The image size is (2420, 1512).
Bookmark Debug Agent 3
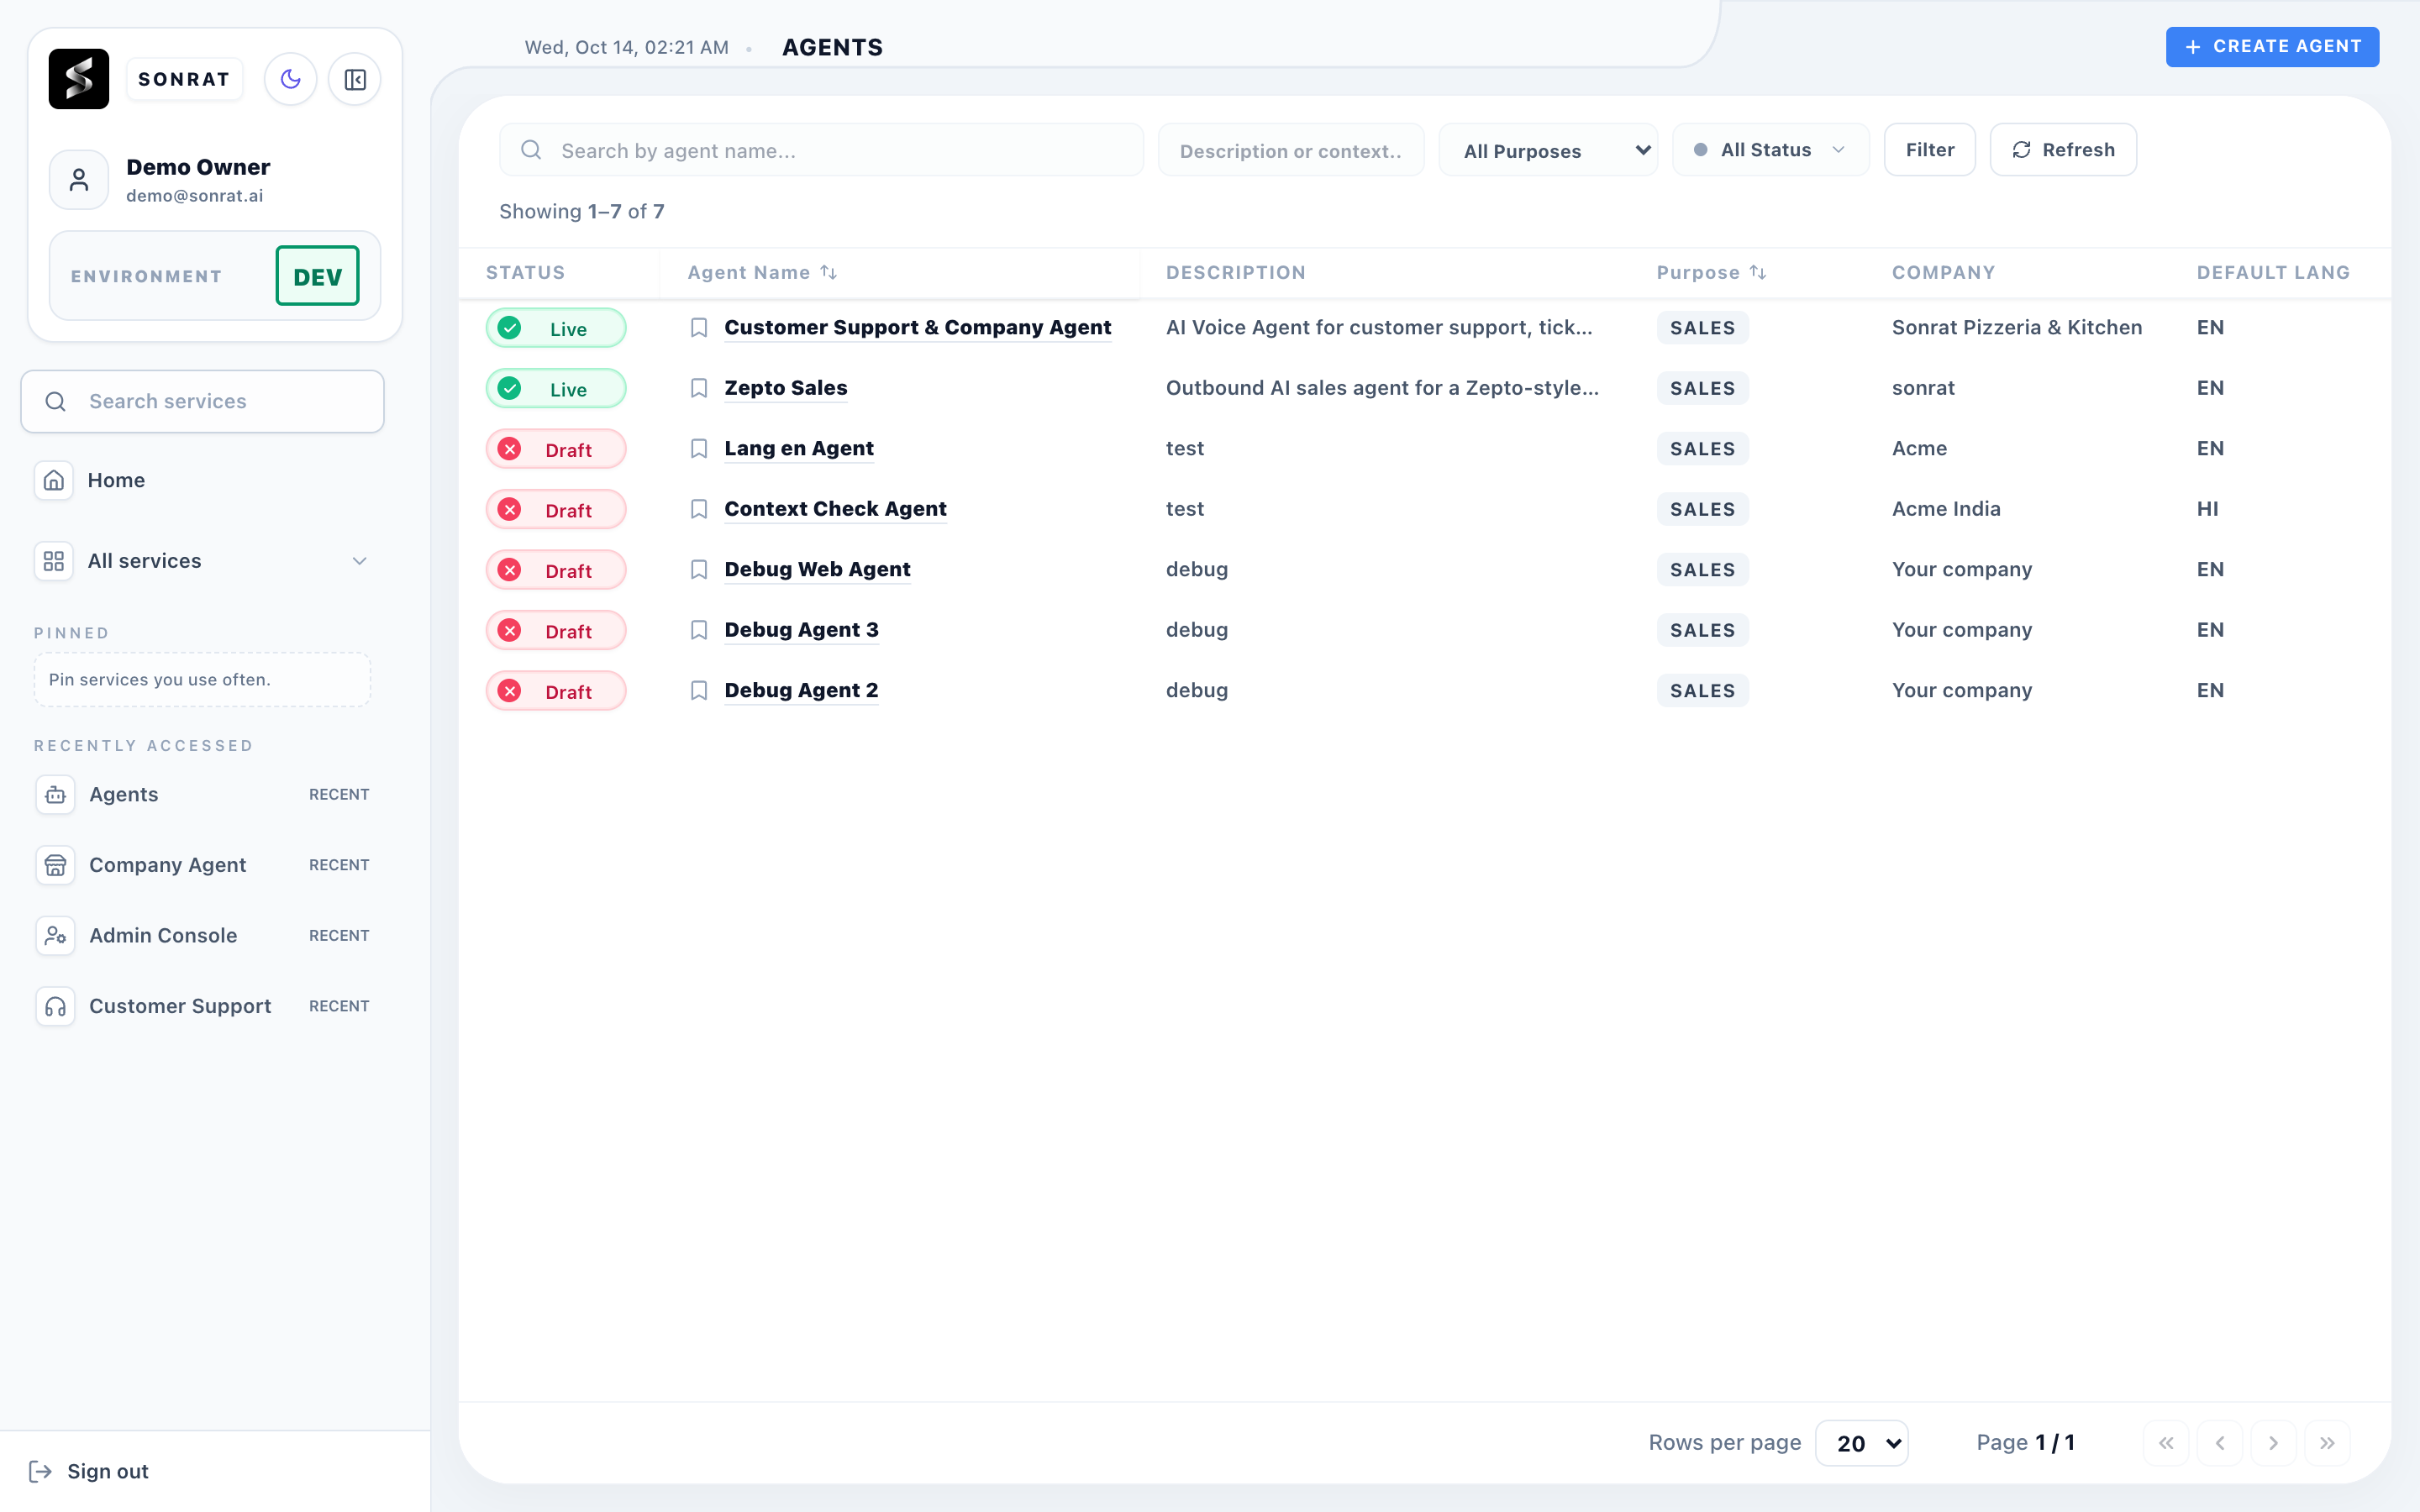tap(699, 630)
